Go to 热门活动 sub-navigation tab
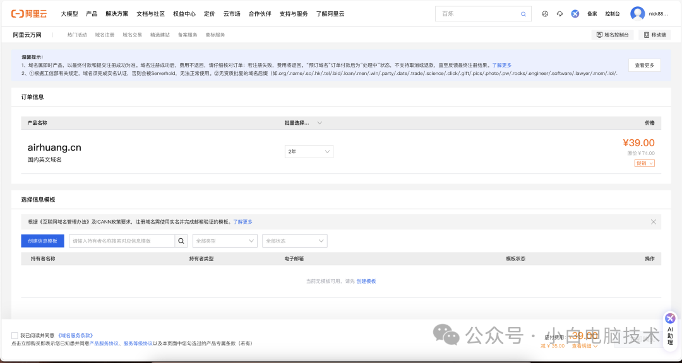The height and width of the screenshot is (363, 682). 77,35
